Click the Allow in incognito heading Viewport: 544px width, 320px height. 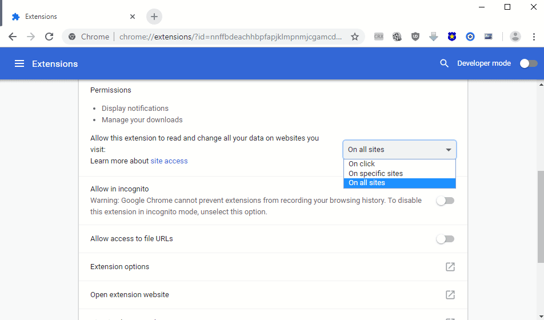coord(119,189)
